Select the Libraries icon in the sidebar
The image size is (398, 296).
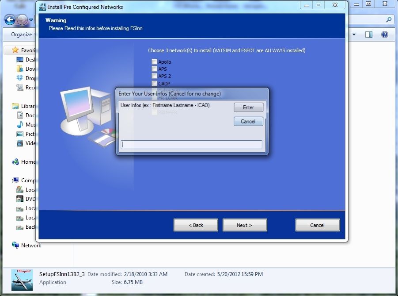(x=15, y=106)
